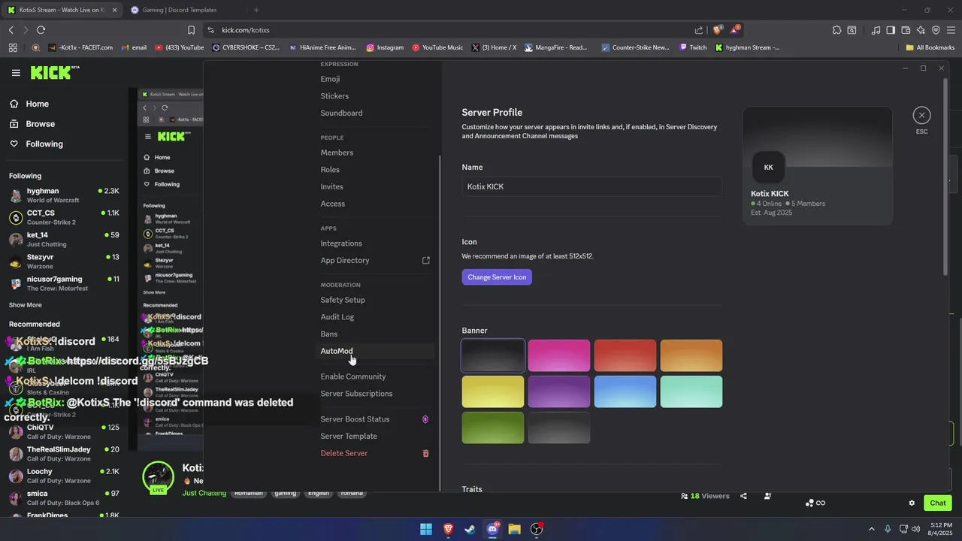Open Kick chat settings gear
The width and height of the screenshot is (962, 541).
(912, 503)
